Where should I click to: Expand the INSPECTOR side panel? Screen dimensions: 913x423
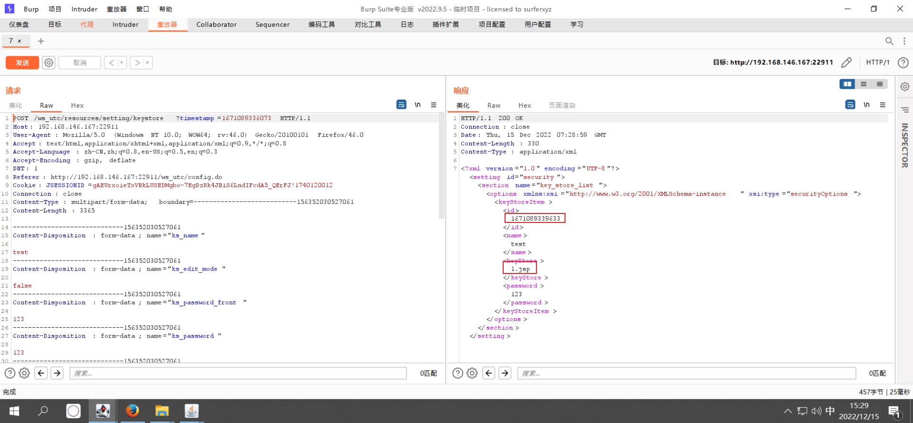click(905, 145)
